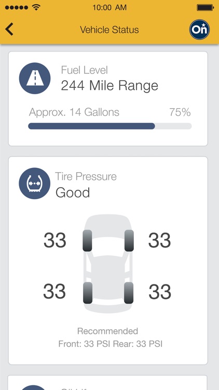Tap the front left 33 PSI reading
The image size is (219, 390).
[x=55, y=240]
